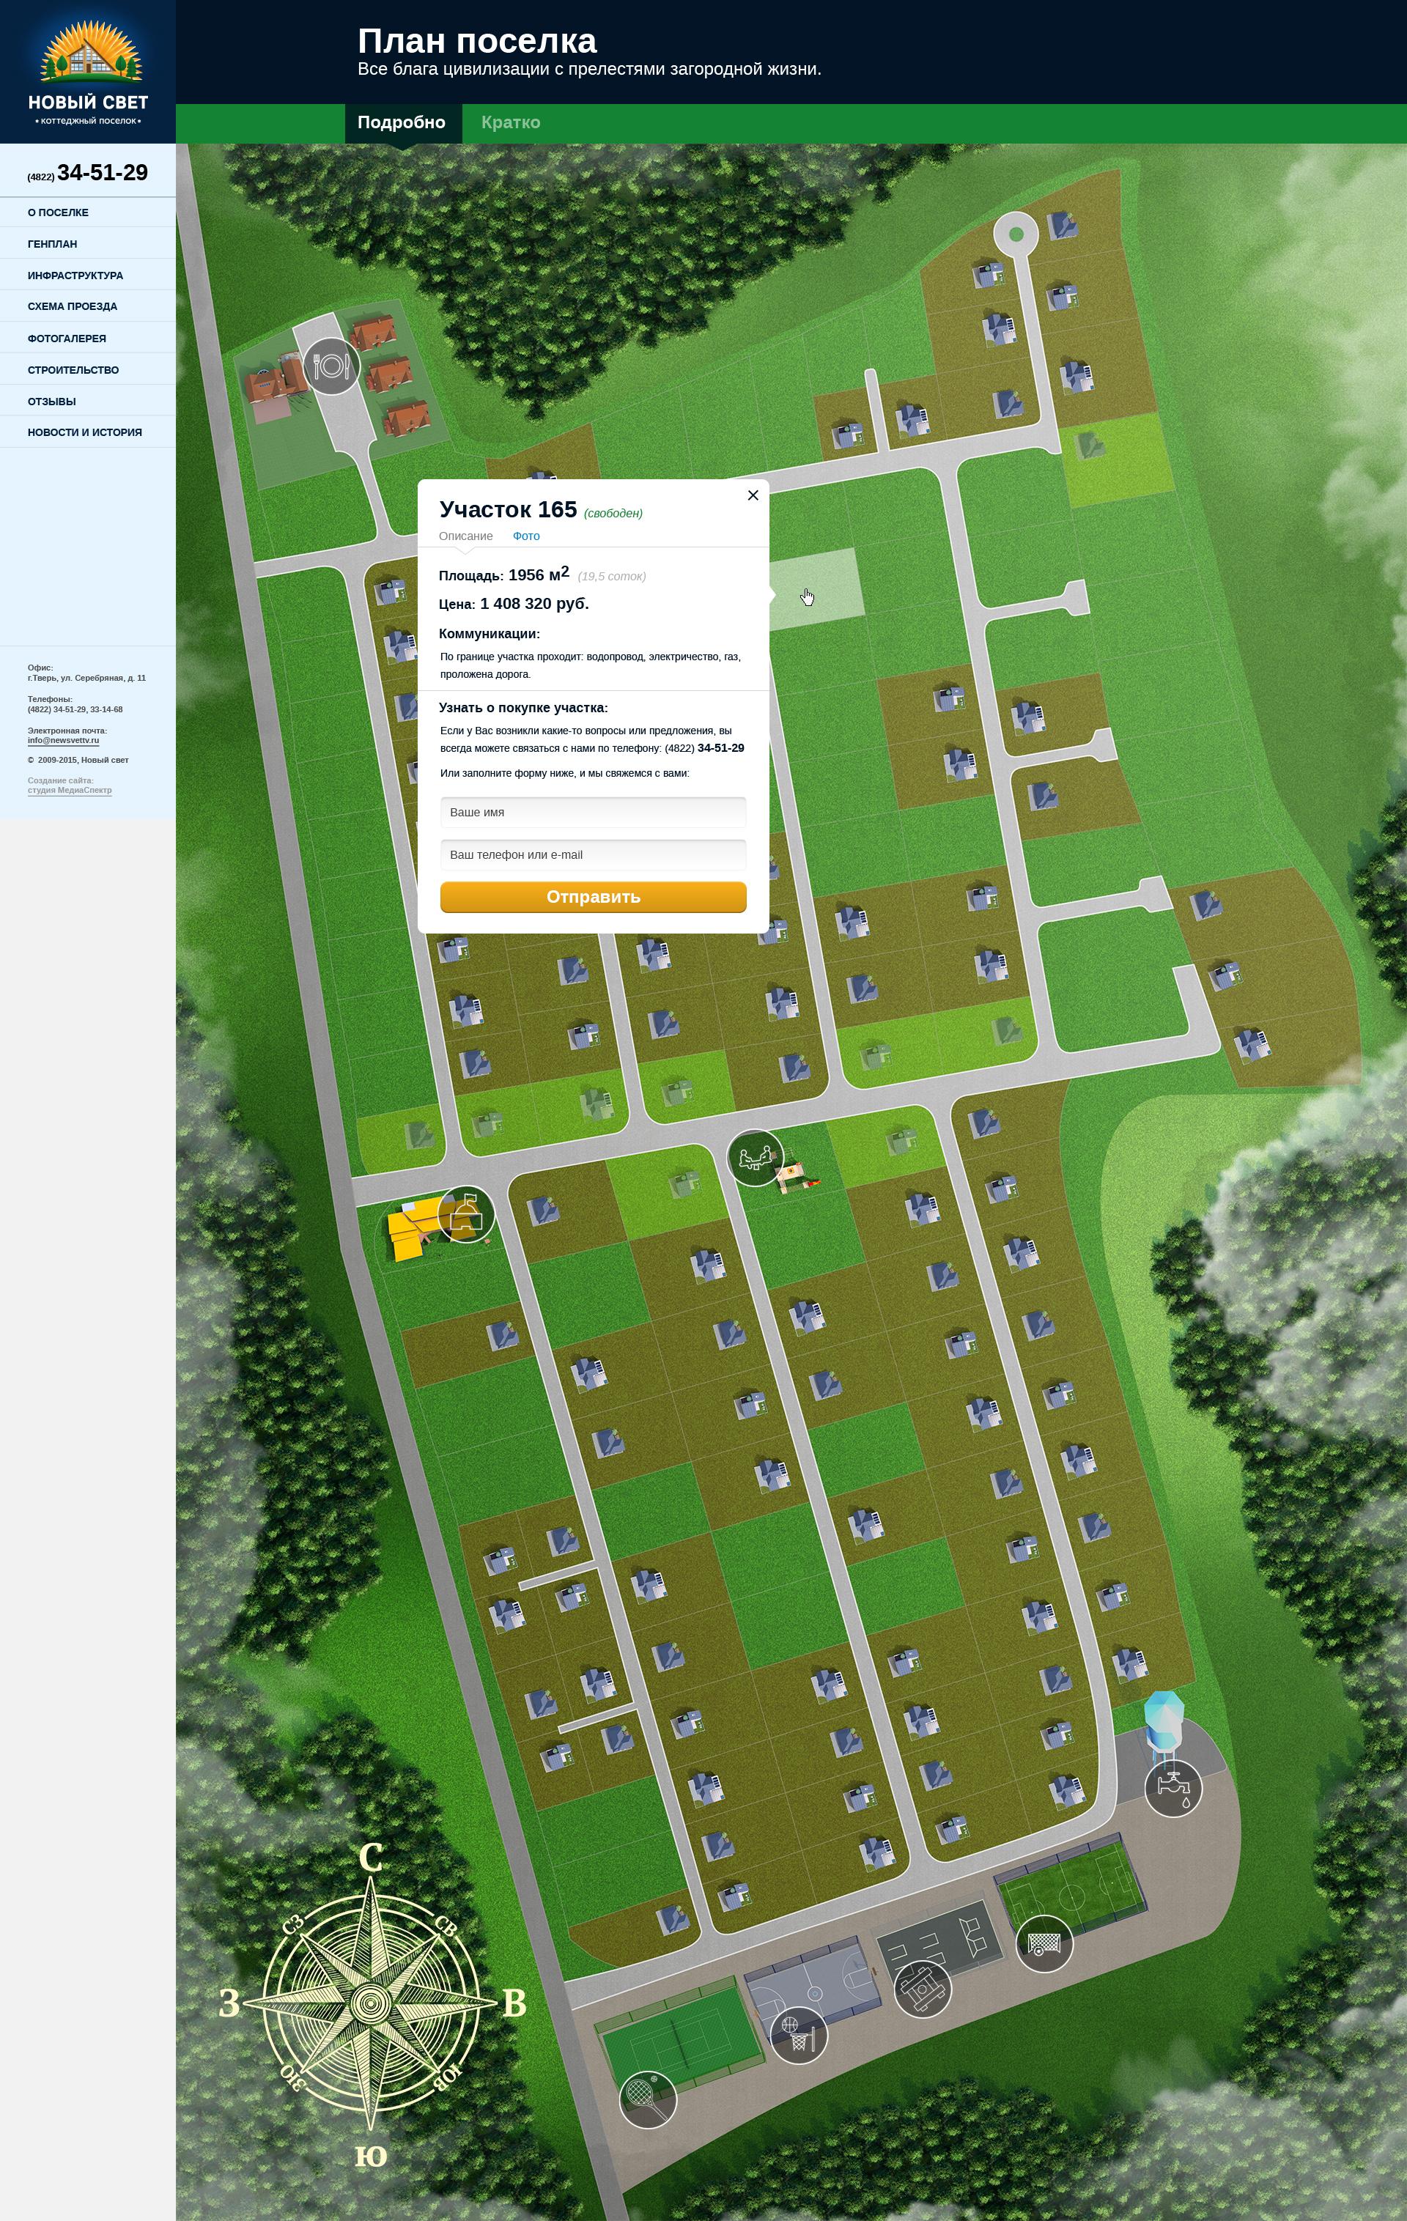The width and height of the screenshot is (1407, 2221).
Task: Focus the Ваше имя input field
Action: click(x=592, y=813)
